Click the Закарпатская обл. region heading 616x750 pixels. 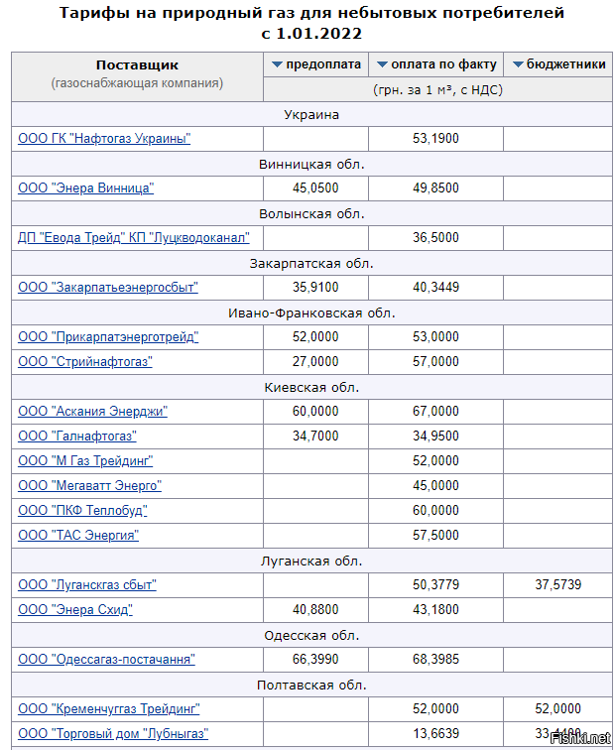click(311, 264)
